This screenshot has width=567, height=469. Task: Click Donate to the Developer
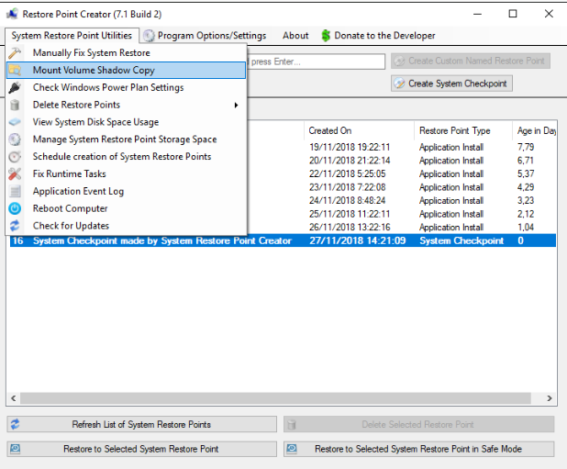377,36
